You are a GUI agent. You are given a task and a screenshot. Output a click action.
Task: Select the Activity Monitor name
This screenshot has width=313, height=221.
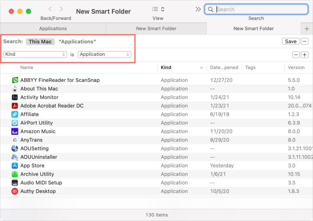40,97
